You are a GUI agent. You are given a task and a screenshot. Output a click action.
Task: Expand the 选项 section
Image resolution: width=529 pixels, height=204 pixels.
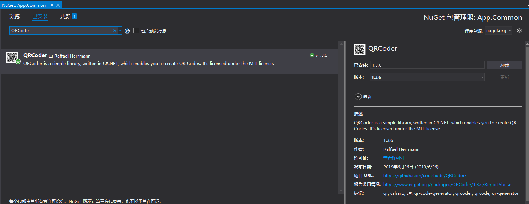pos(358,97)
